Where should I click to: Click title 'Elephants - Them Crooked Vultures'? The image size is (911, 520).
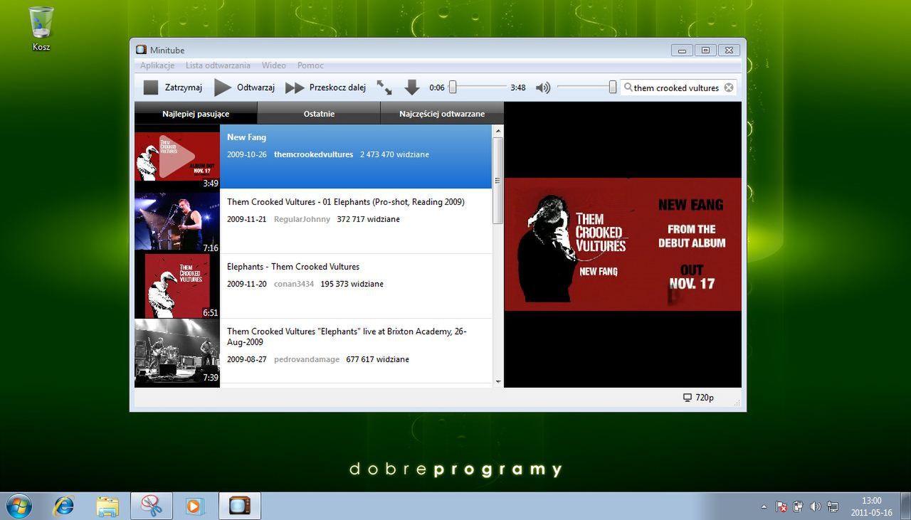pyautogui.click(x=293, y=267)
